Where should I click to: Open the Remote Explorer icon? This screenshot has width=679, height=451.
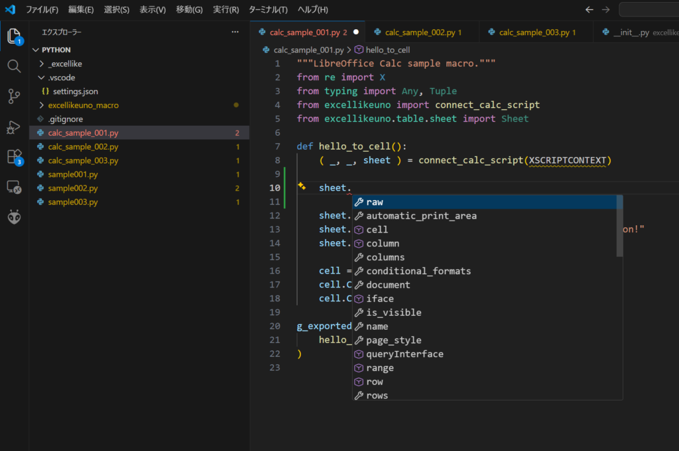pos(14,187)
